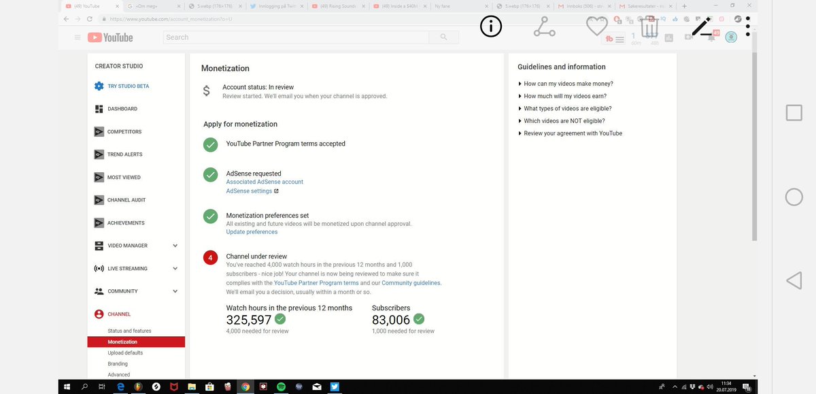This screenshot has width=816, height=394.
Task: Tap the Android recent apps square
Action: click(794, 112)
